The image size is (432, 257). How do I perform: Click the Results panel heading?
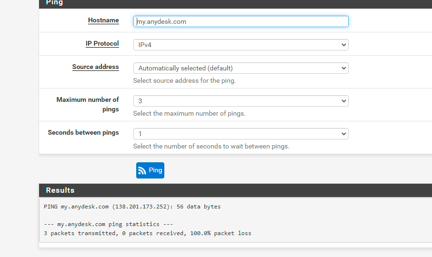(x=60, y=190)
